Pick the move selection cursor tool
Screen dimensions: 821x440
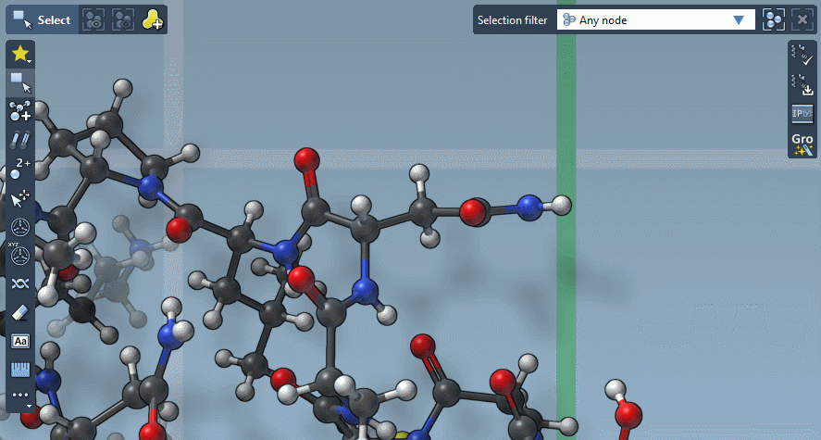tap(20, 198)
